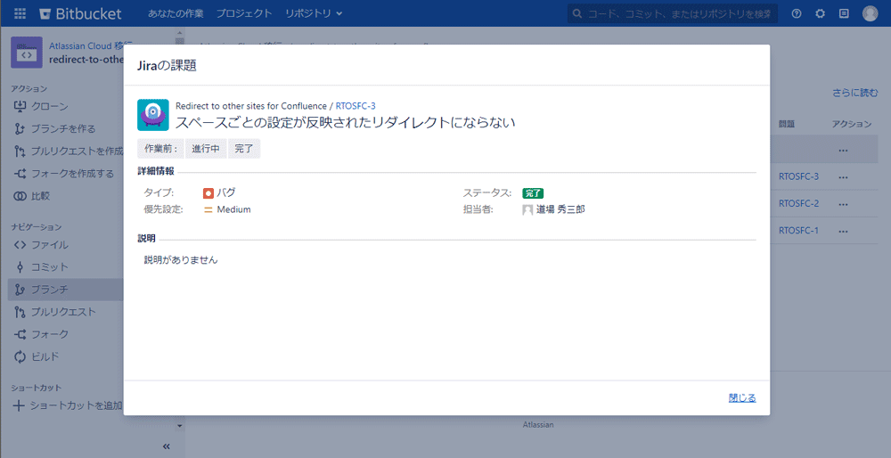Click ショートカットを追加 label in sidebar

tap(76, 405)
